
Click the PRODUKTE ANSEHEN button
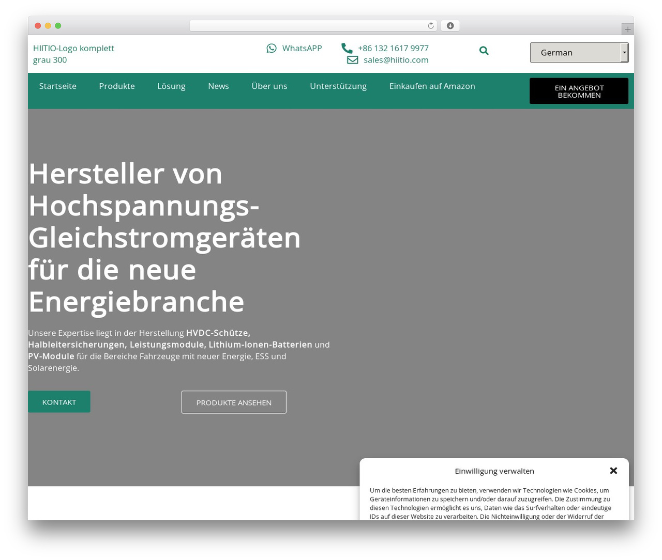click(234, 402)
